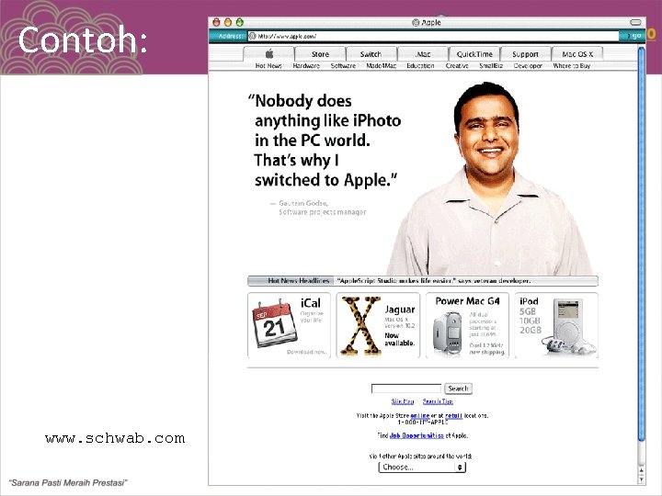This screenshot has height=496, width=662.
Task: Follow the online Apple Store link
Action: 420,416
